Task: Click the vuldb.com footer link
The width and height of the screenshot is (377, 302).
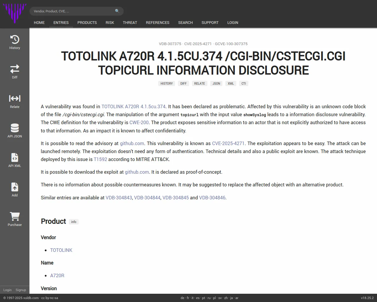Action: [31, 298]
